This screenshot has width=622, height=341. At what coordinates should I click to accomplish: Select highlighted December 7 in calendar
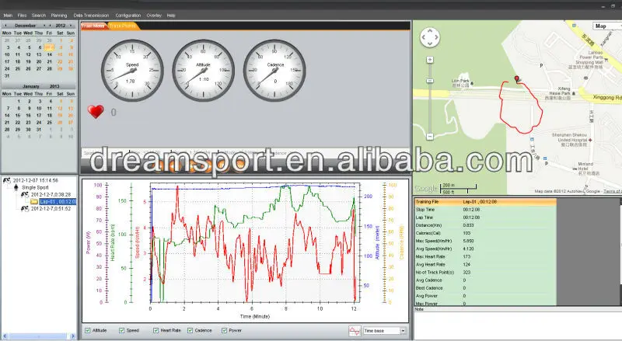[x=50, y=47]
